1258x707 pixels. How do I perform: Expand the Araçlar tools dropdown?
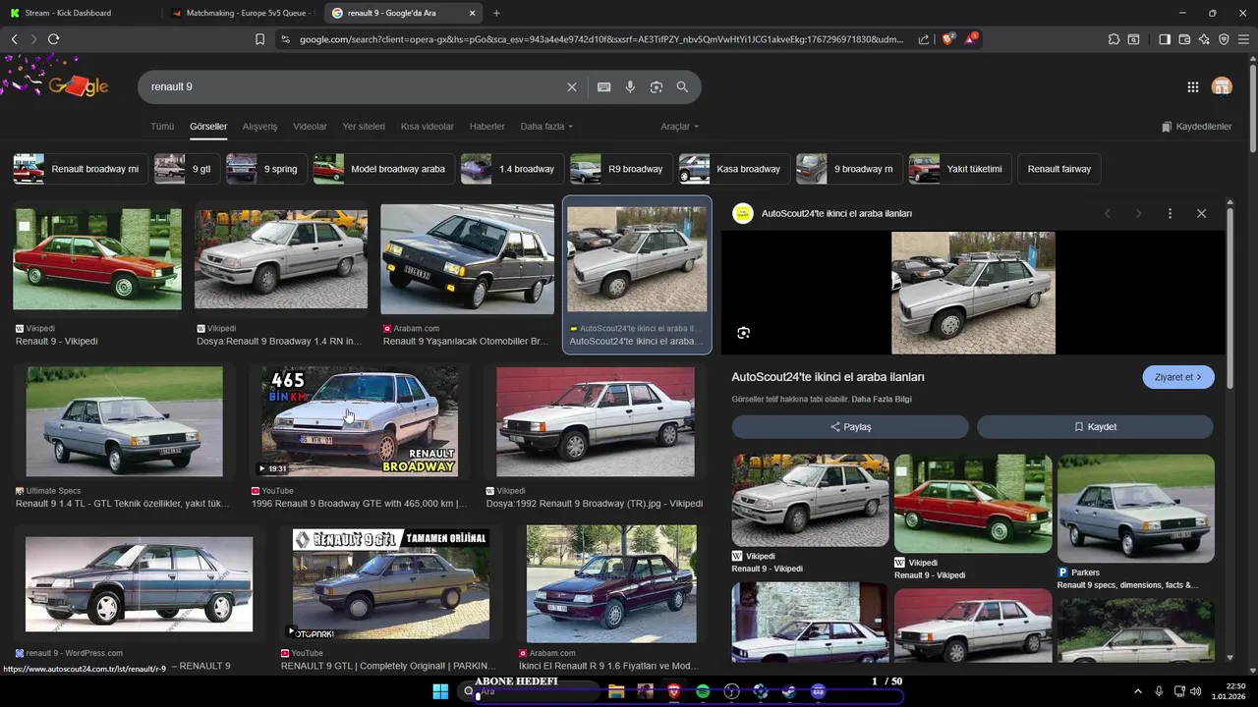(680, 127)
